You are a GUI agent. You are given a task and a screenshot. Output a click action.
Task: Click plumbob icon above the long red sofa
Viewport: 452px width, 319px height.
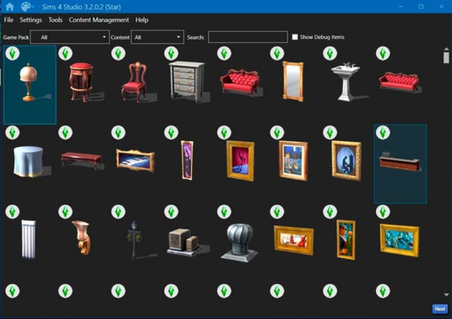click(x=383, y=53)
